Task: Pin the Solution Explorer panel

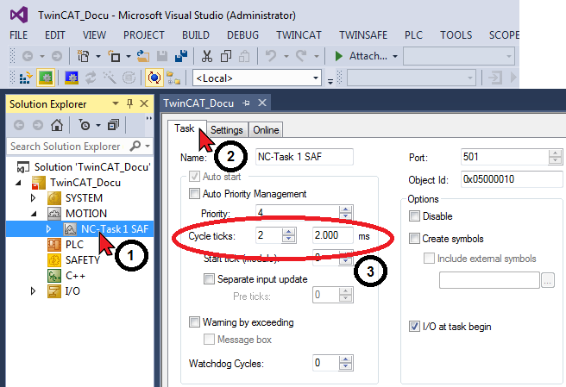Action: [129, 104]
